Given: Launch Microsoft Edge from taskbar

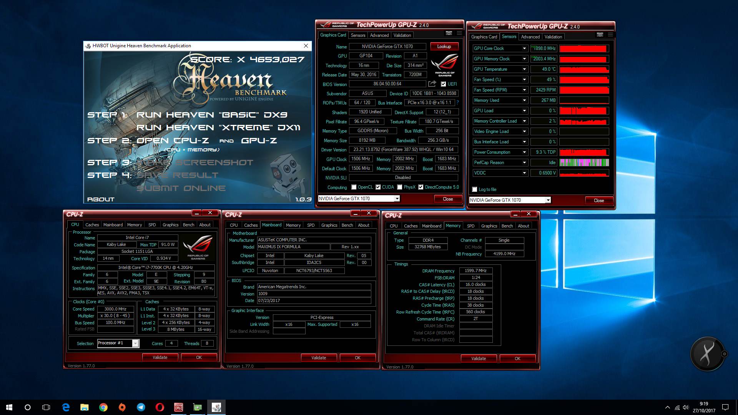Looking at the screenshot, I should pyautogui.click(x=66, y=407).
